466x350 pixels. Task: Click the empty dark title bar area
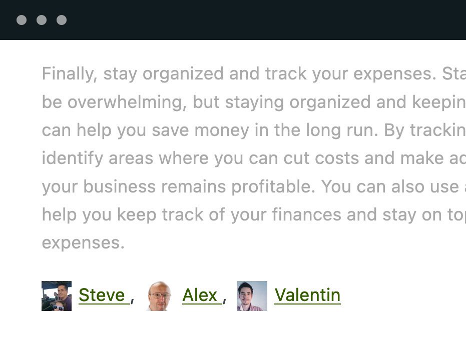pyautogui.click(x=260, y=20)
